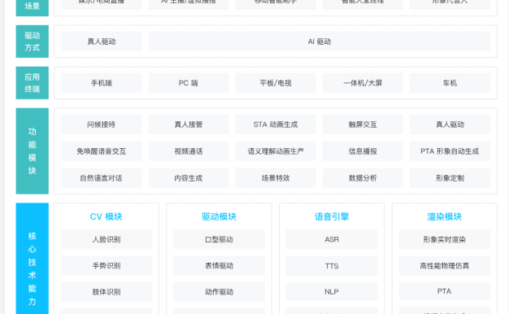Select 真人驱动 in the 功能模块 section

pyautogui.click(x=450, y=124)
